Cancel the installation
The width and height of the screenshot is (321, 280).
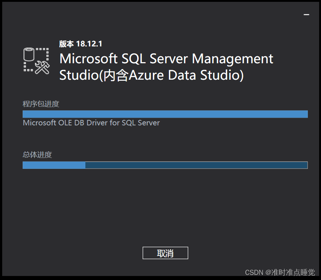pos(165,253)
